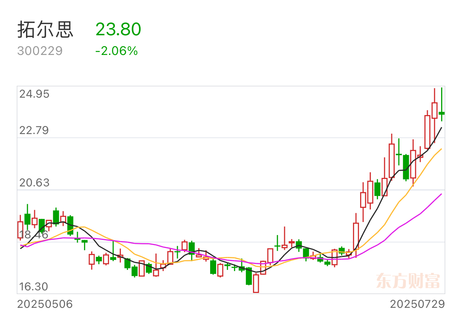Click the 东方财富 watermark logo
Viewport: 462px width, 313px height.
point(408,281)
